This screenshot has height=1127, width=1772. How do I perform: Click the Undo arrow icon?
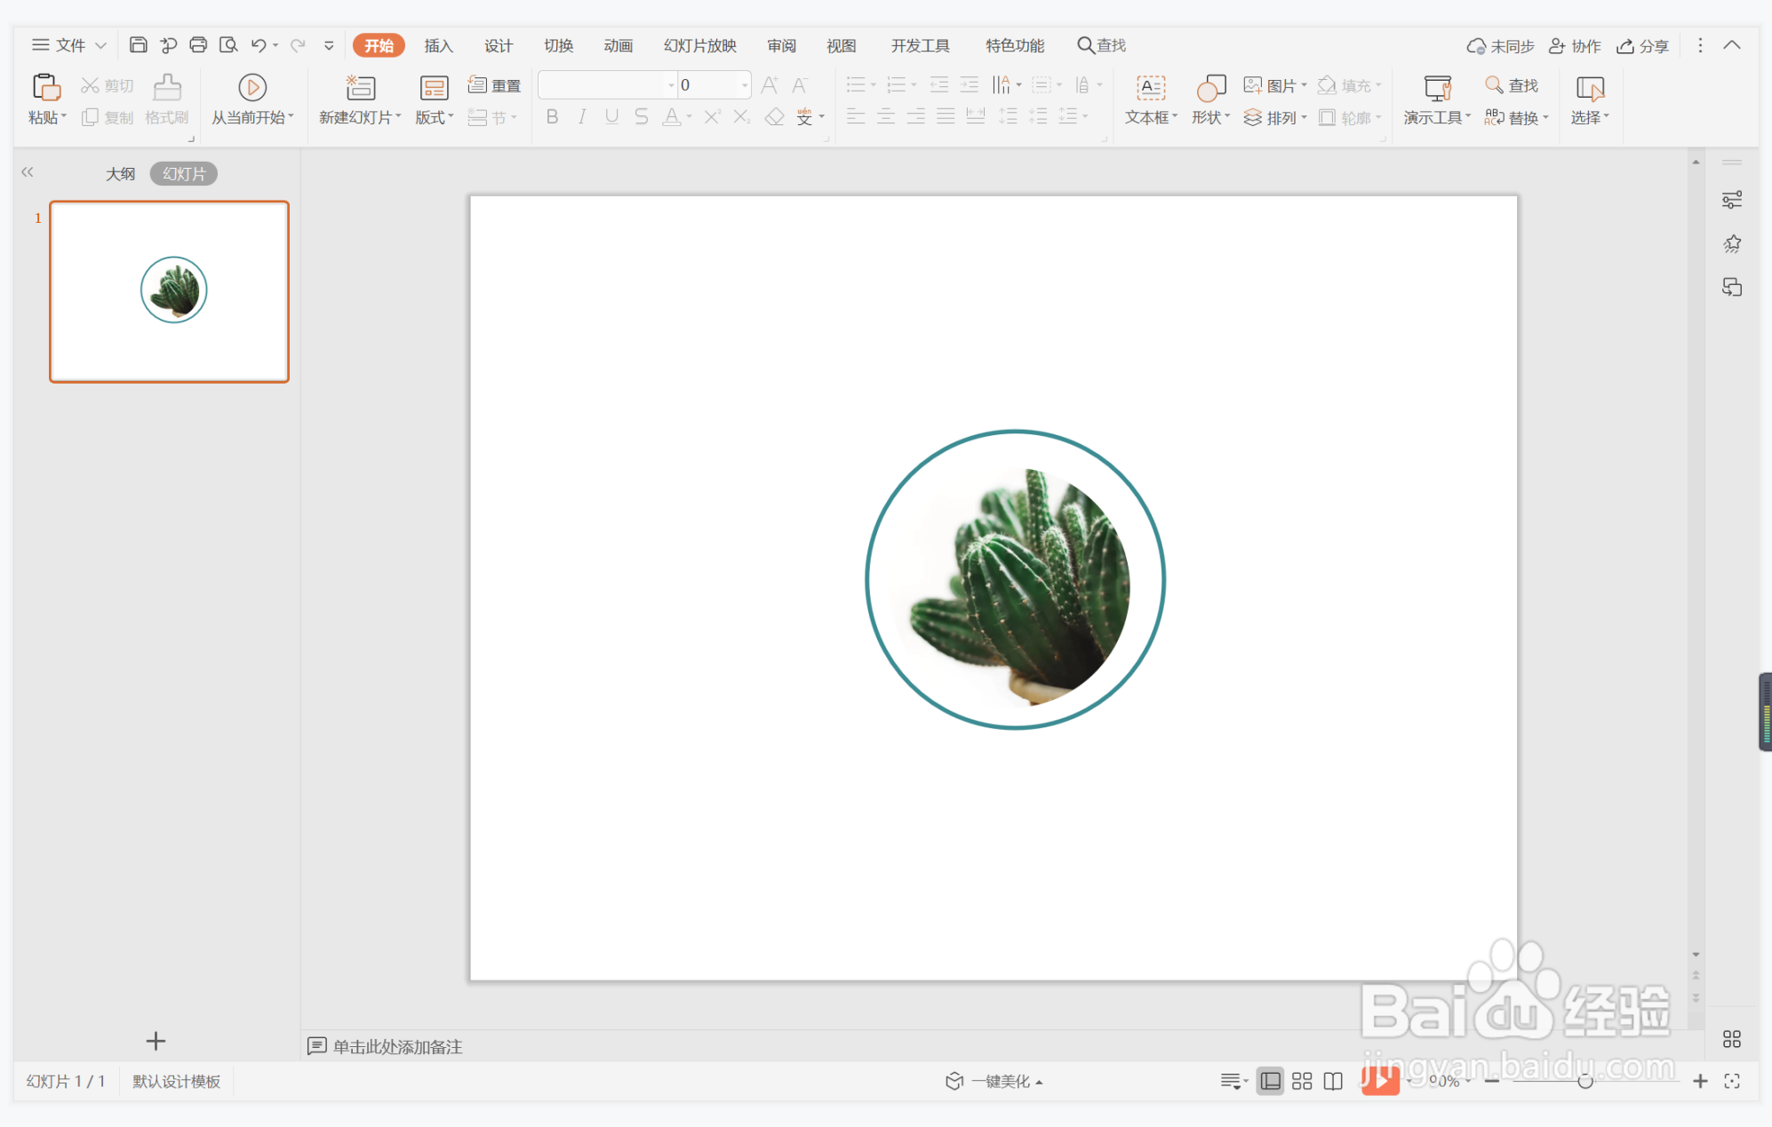[x=259, y=45]
